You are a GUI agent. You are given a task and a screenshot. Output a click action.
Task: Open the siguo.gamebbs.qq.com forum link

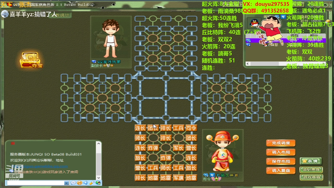pos(46,166)
